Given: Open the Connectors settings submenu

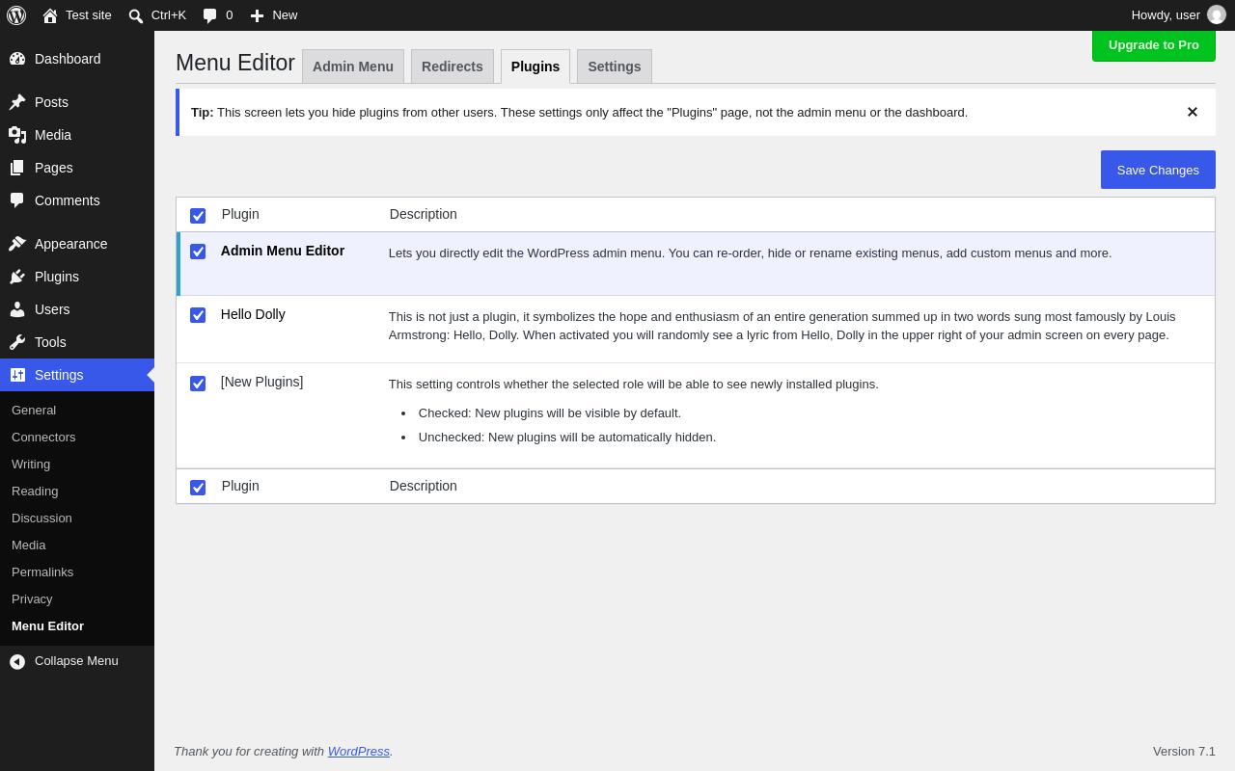Looking at the screenshot, I should click(x=43, y=438).
